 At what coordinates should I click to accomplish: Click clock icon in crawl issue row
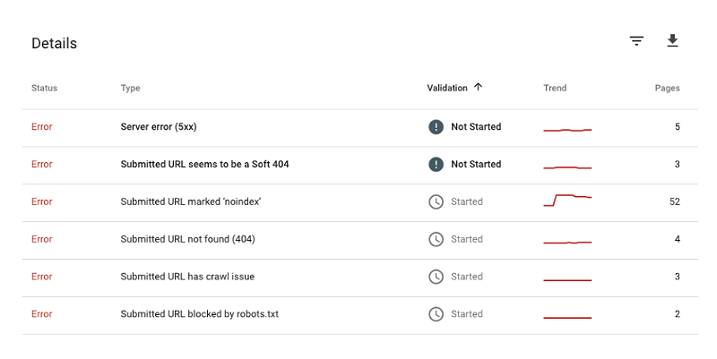(436, 277)
